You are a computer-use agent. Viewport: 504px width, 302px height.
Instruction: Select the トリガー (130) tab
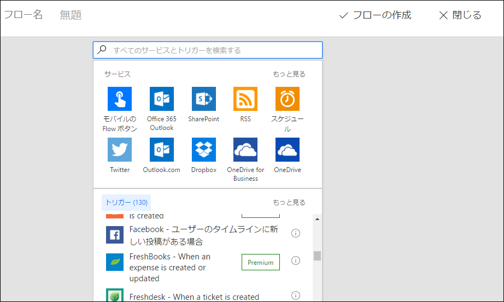tap(126, 203)
